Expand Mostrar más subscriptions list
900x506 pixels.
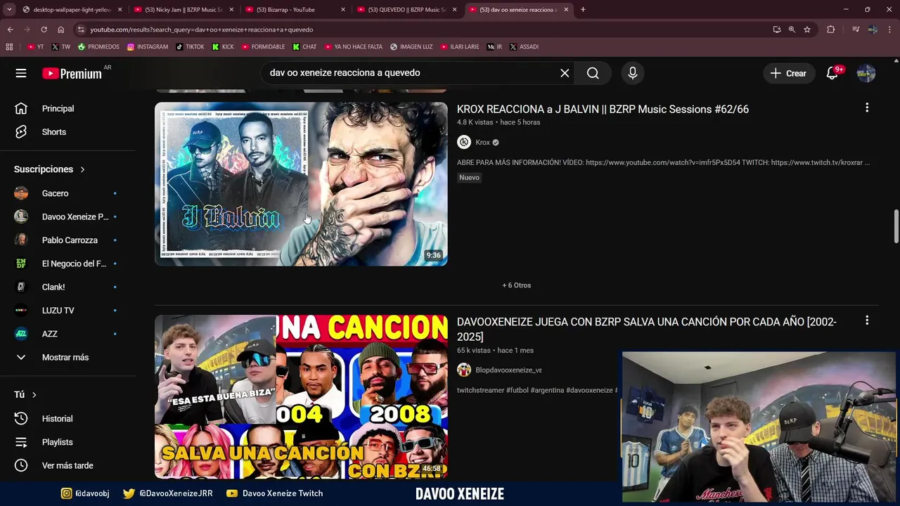pyautogui.click(x=65, y=357)
